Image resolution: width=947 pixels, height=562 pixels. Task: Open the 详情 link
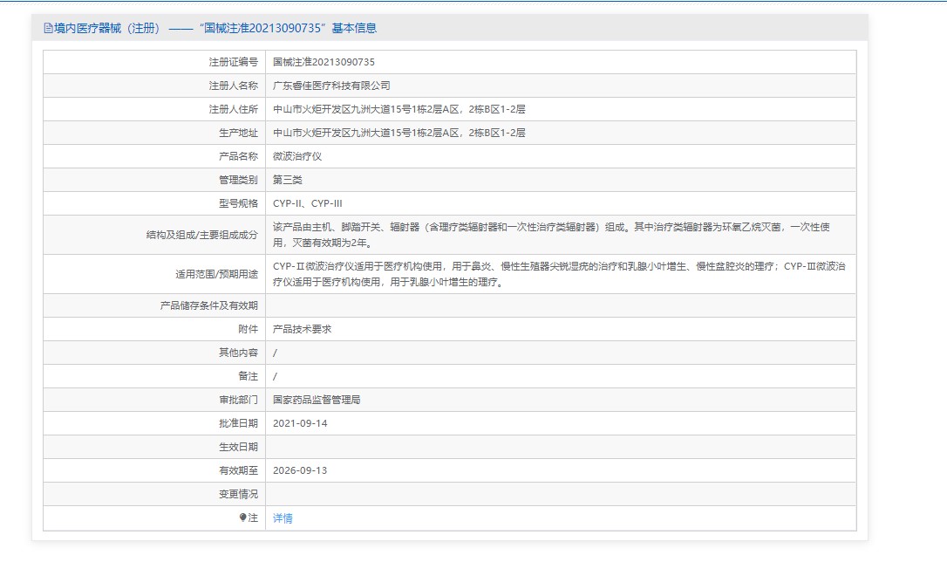pyautogui.click(x=283, y=518)
